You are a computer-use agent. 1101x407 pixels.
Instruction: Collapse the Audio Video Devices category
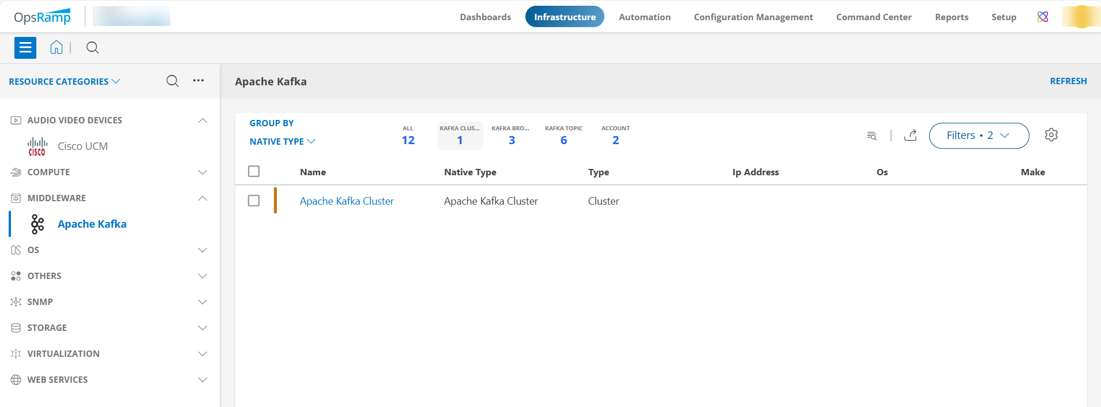[202, 120]
